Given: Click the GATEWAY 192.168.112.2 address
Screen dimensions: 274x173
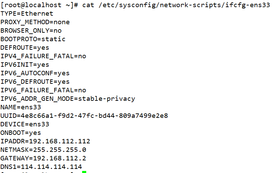Looking at the screenshot, I should pos(58,158).
